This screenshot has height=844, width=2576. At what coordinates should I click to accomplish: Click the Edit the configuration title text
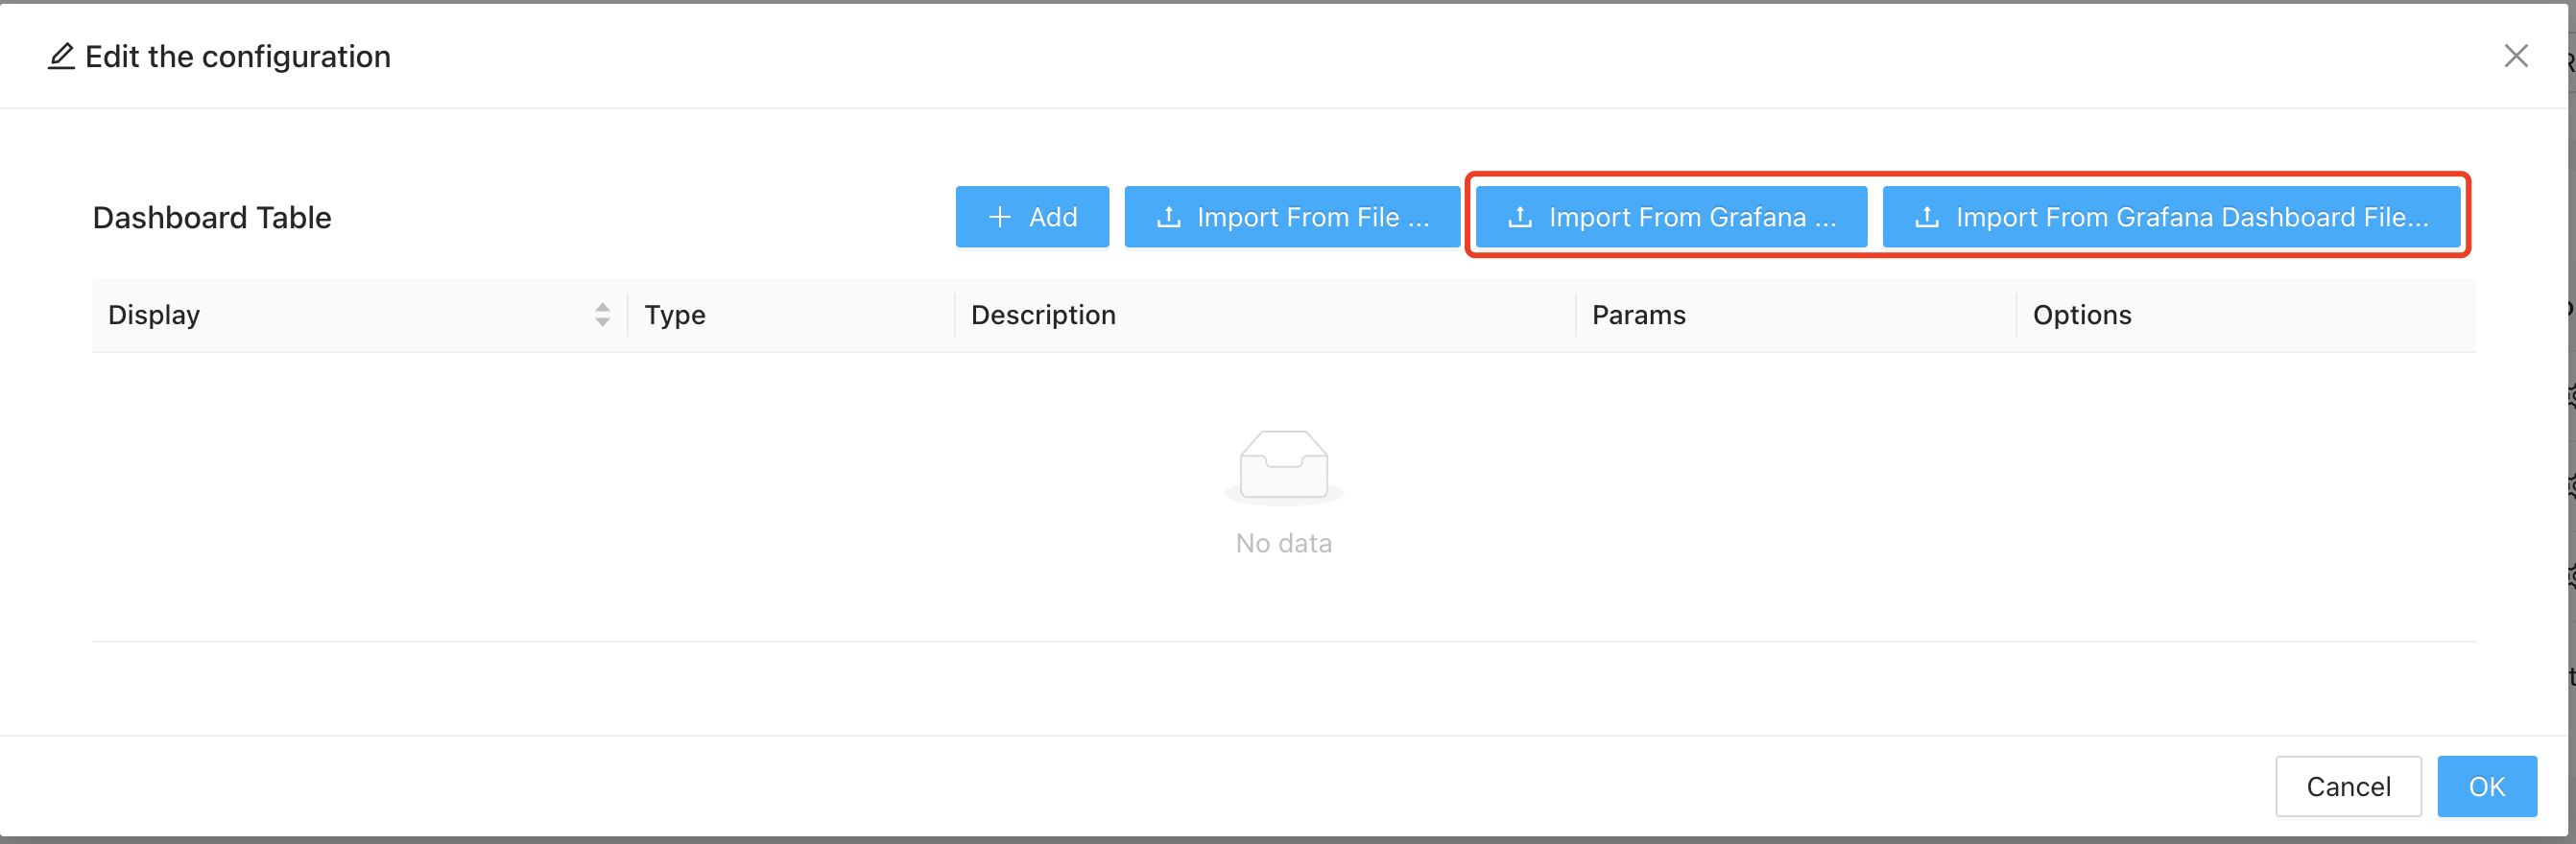coord(238,57)
